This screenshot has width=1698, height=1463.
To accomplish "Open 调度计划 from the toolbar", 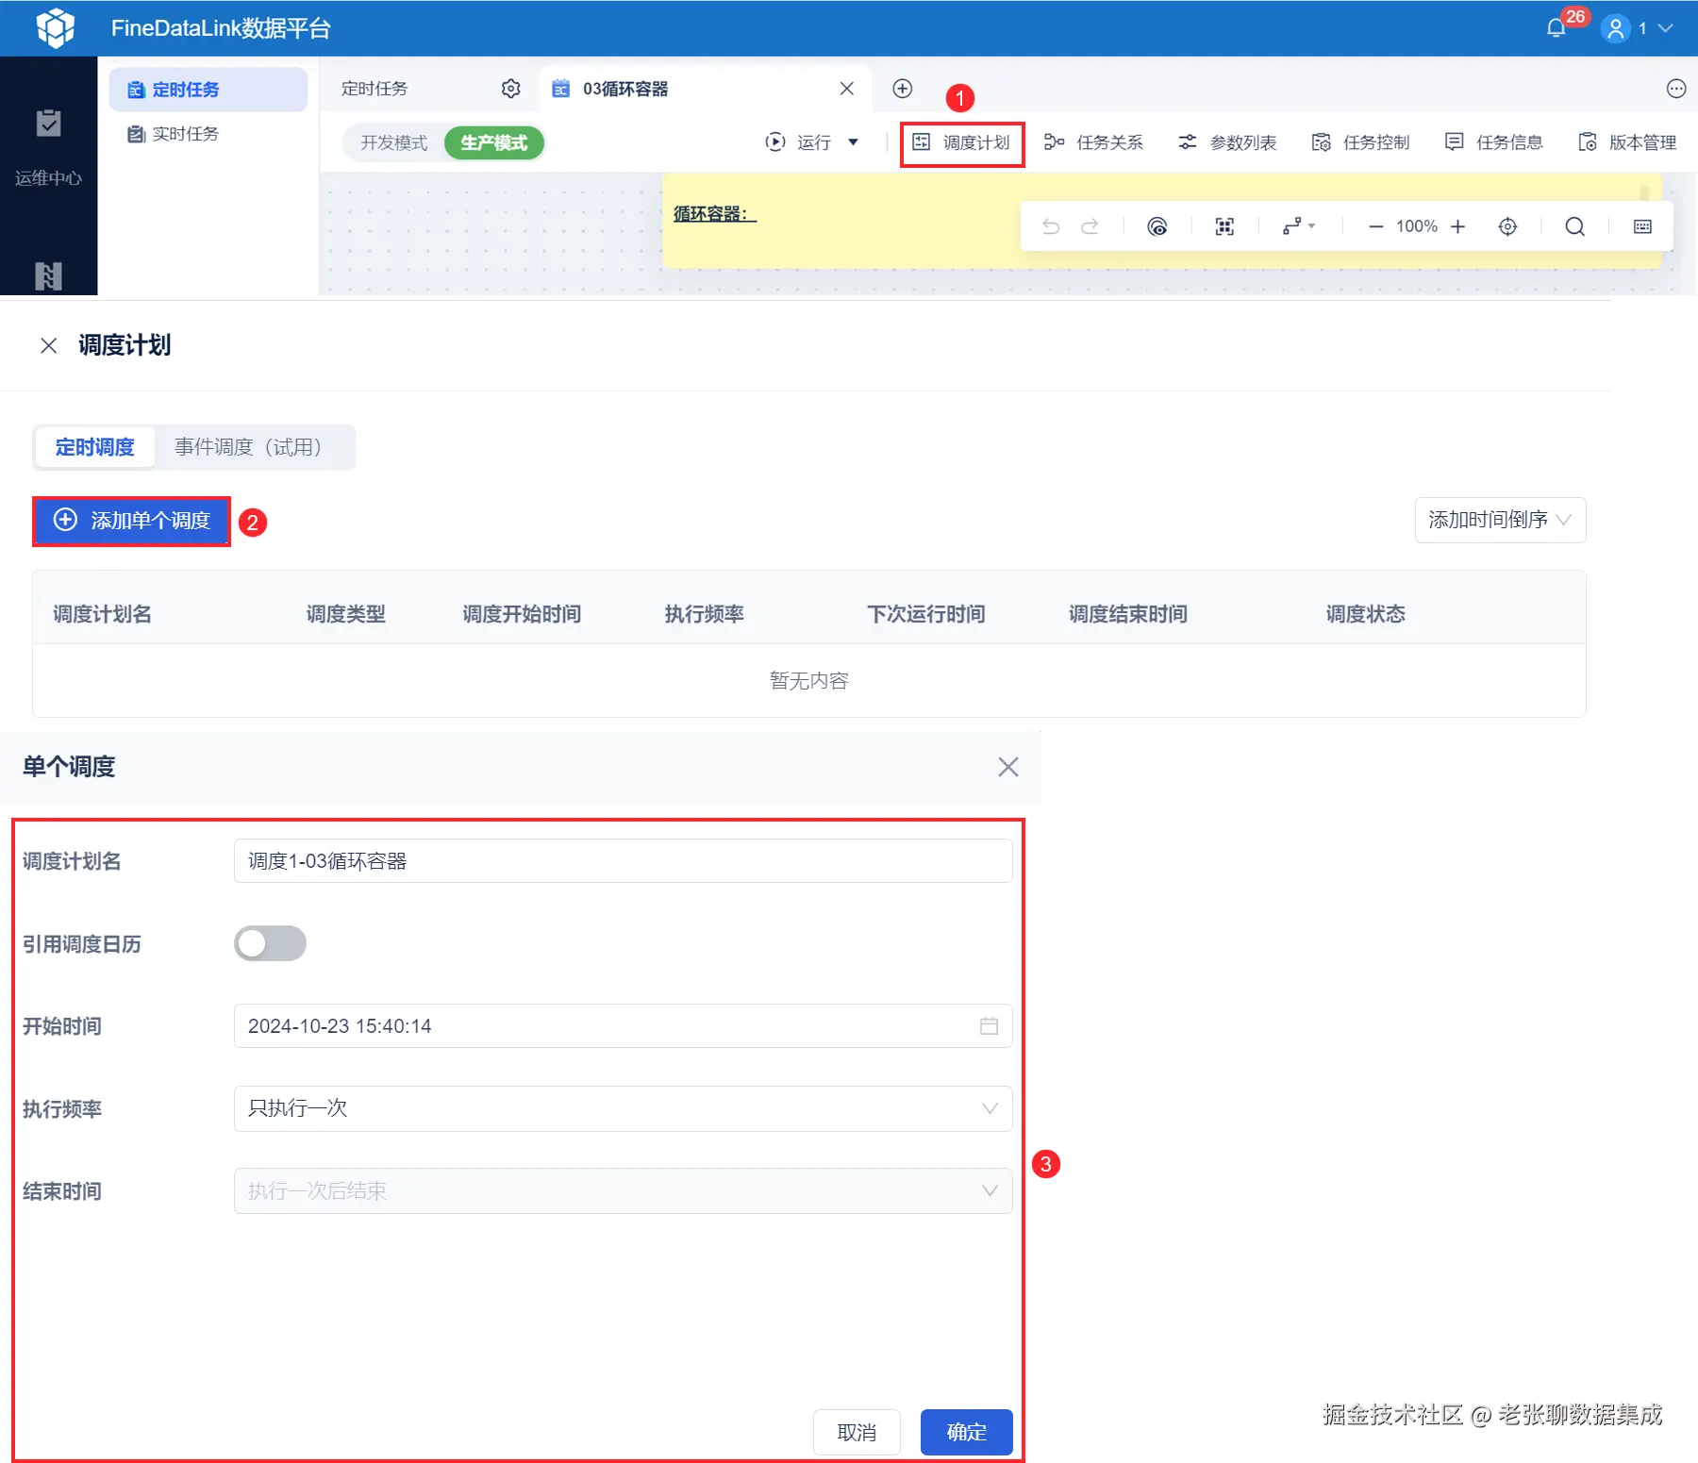I will click(x=962, y=143).
